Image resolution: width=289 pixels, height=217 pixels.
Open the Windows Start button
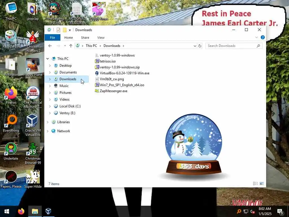click(7, 211)
